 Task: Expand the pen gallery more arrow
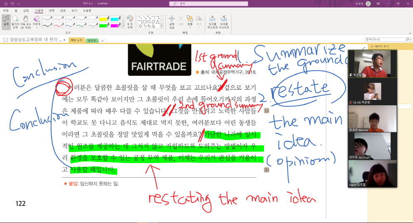pos(123,26)
